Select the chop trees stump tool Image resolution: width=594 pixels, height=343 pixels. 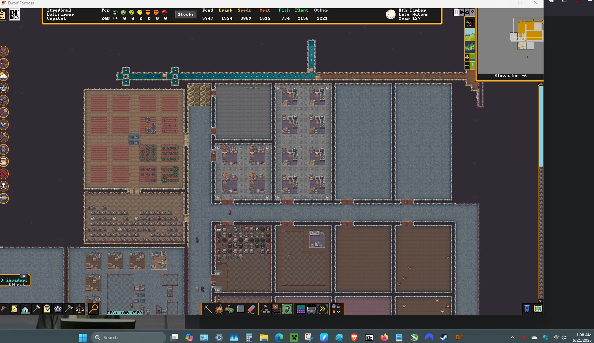point(219,309)
